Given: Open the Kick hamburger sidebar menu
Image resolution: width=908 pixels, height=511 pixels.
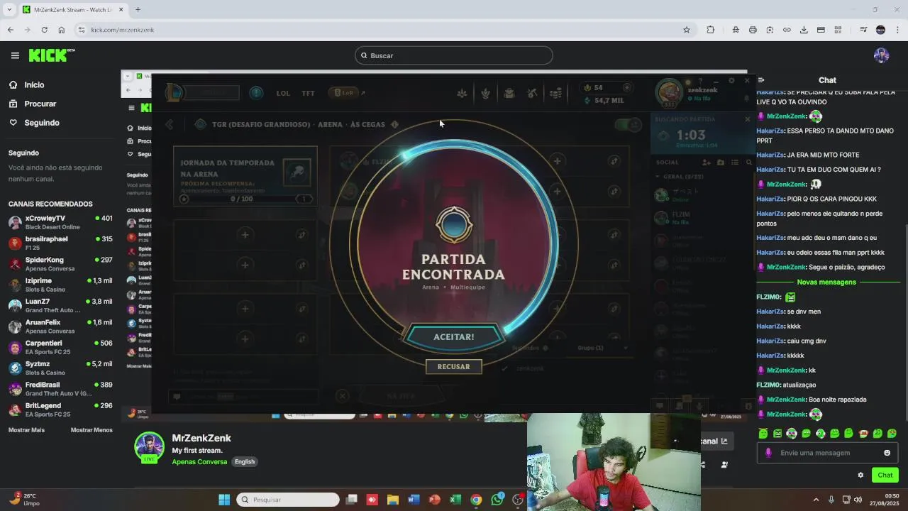Looking at the screenshot, I should [15, 55].
